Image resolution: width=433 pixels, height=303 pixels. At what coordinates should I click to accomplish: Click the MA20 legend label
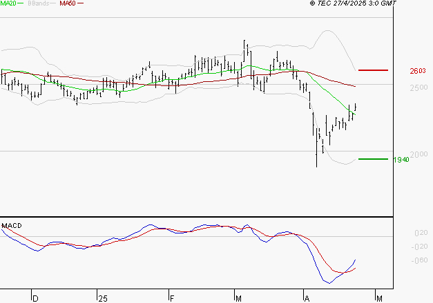(7, 3)
